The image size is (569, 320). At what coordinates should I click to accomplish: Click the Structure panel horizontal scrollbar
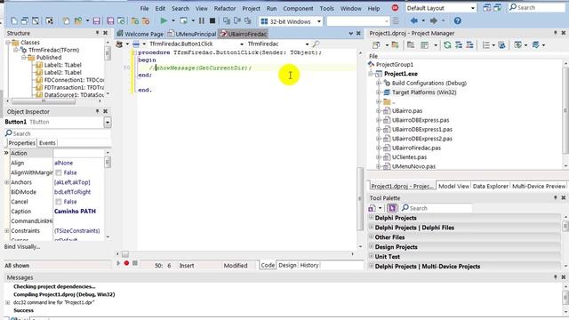(54, 101)
